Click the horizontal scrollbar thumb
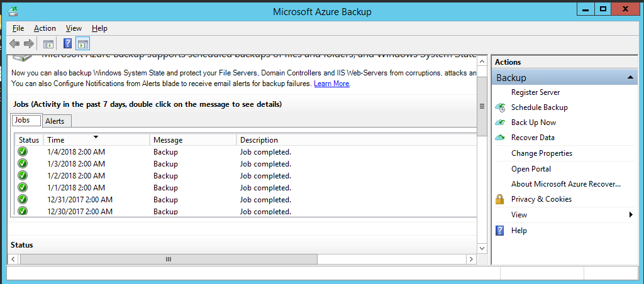Screen dimensions: 644x284 point(169,259)
